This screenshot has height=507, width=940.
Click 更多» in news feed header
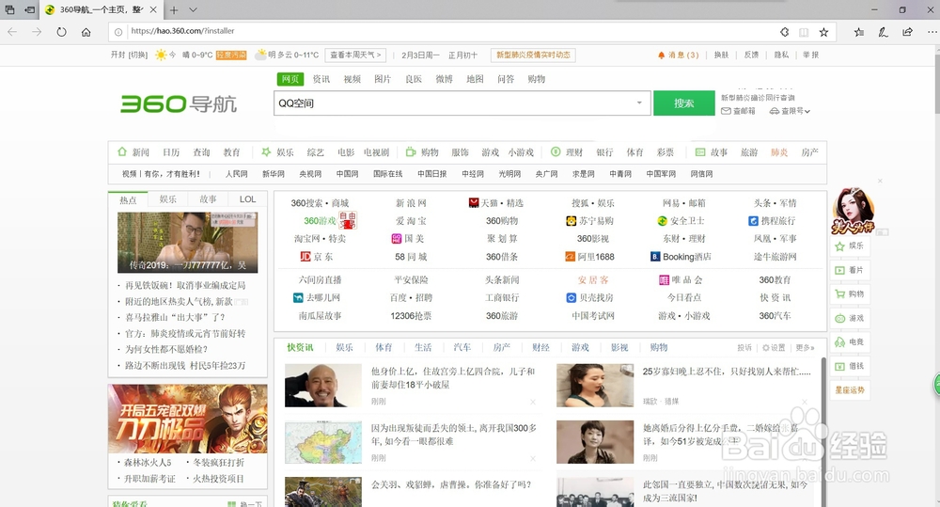click(806, 348)
